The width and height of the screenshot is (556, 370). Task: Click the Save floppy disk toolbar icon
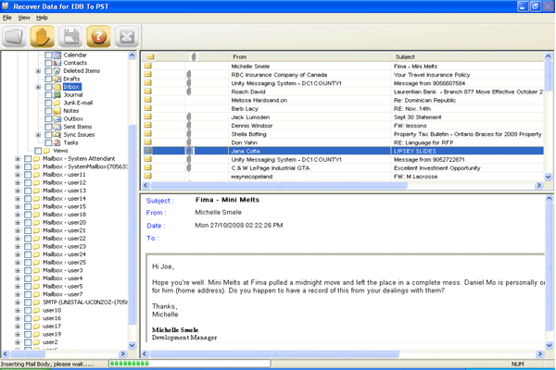pyautogui.click(x=70, y=37)
